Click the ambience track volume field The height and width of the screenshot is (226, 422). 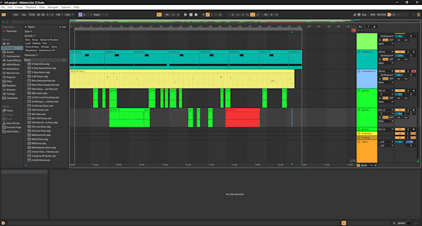coord(400,56)
